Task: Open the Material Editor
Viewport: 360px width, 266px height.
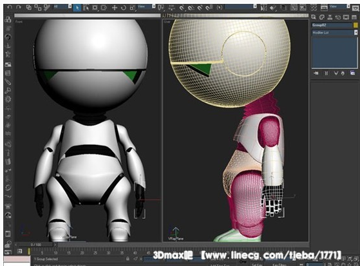Action: [x=314, y=8]
